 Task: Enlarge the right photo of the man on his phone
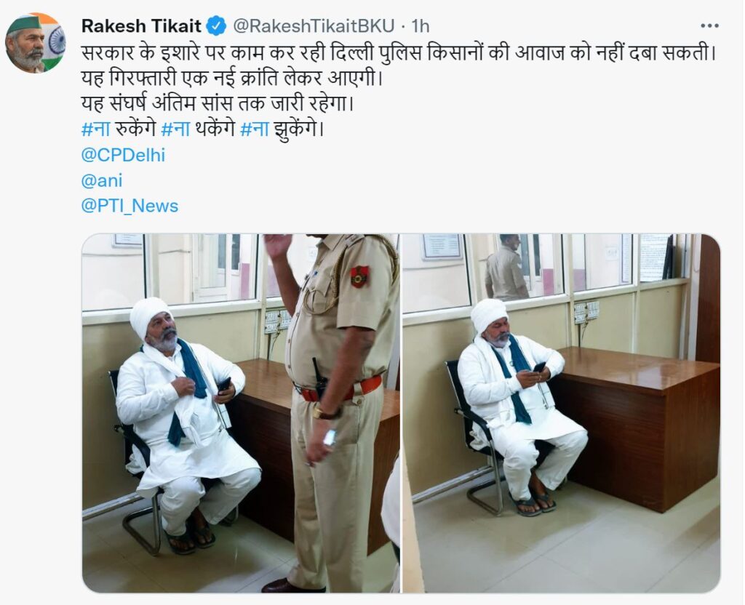(x=561, y=413)
